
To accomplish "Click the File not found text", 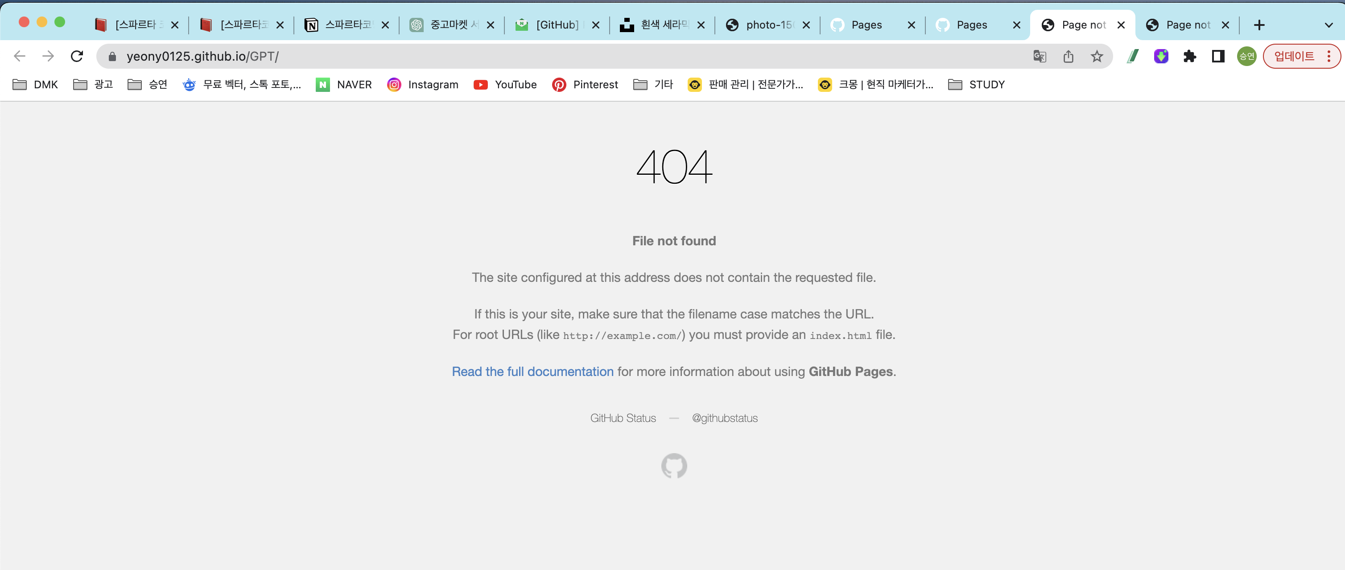I will [674, 241].
